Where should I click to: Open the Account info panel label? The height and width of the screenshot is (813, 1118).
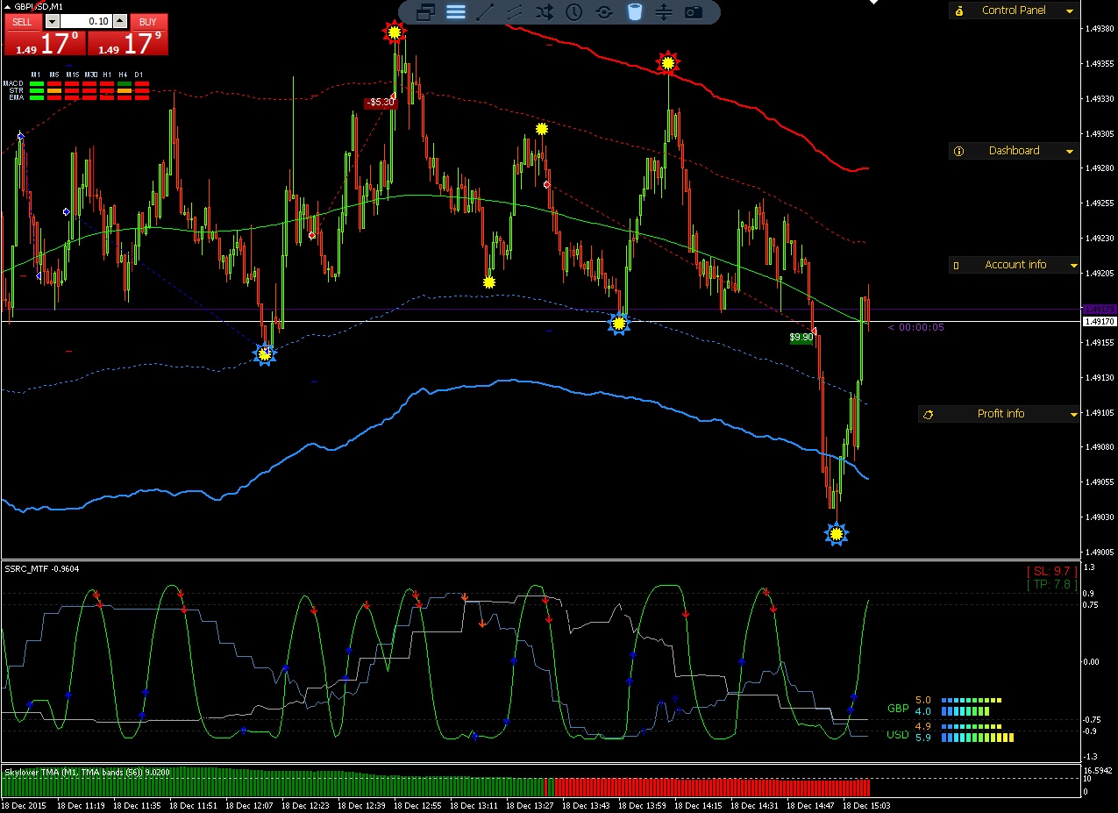(1015, 265)
